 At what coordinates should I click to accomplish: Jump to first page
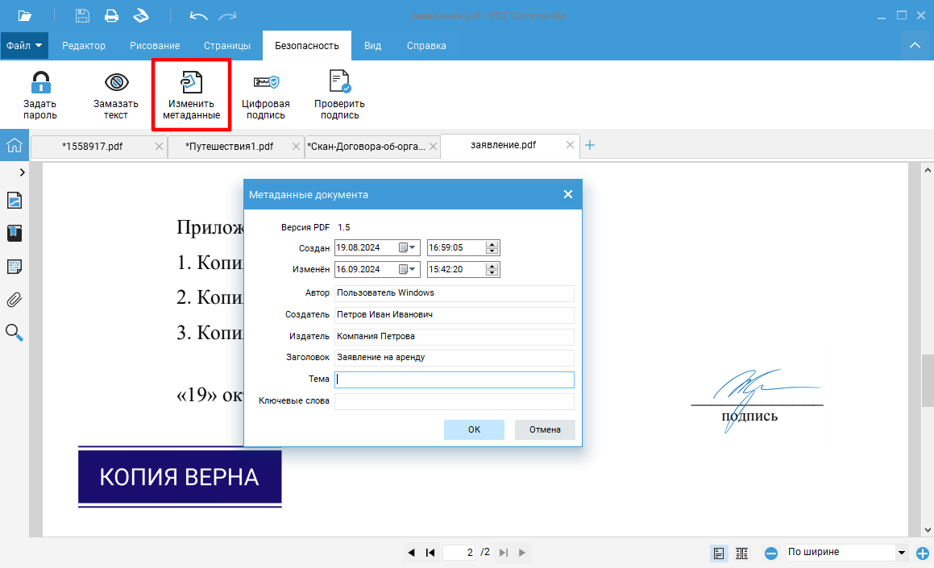[430, 553]
